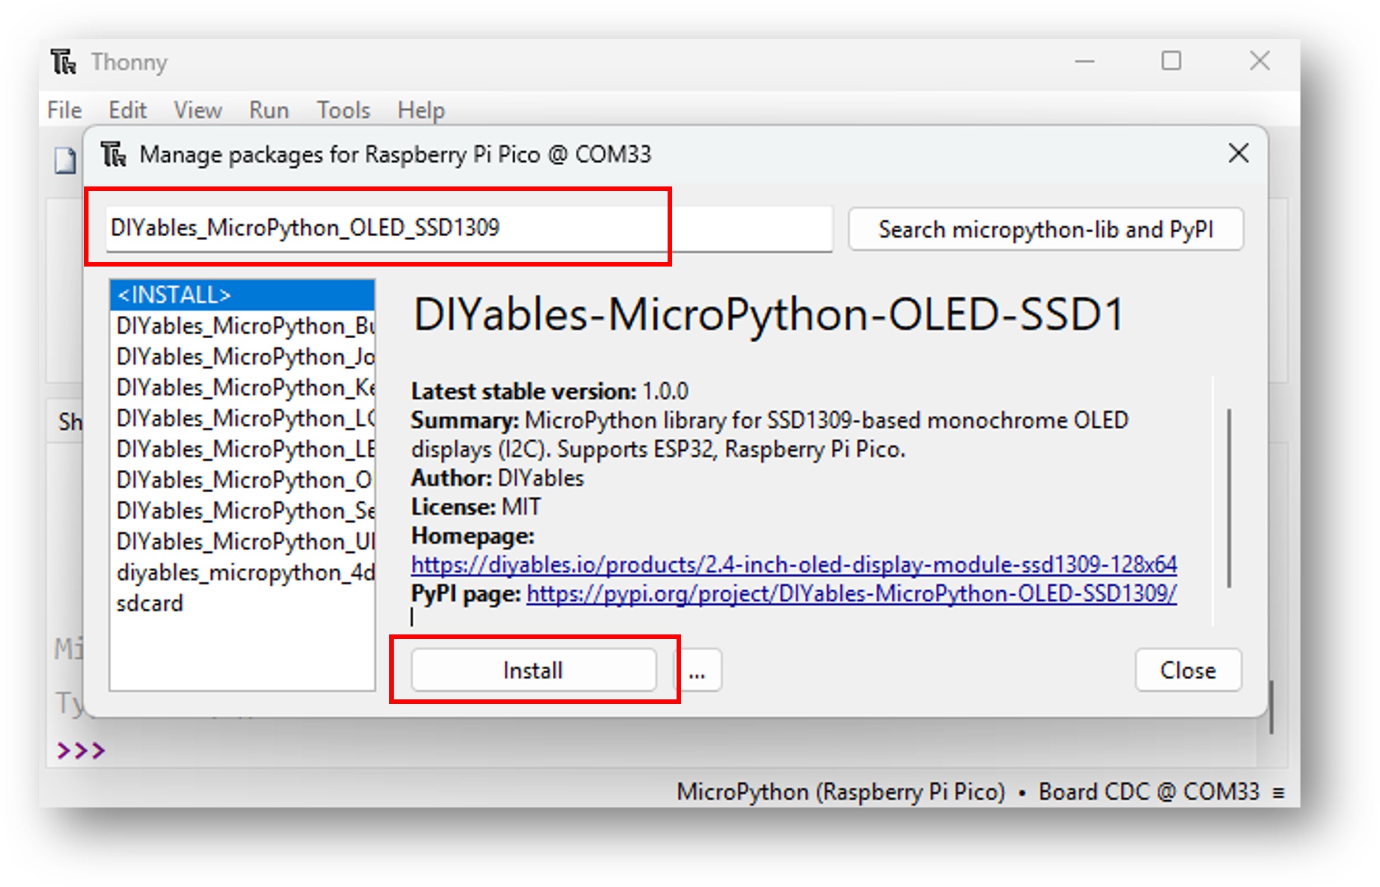Image resolution: width=1380 pixels, height=887 pixels.
Task: Select the sdcard package in the list
Action: pyautogui.click(x=150, y=603)
